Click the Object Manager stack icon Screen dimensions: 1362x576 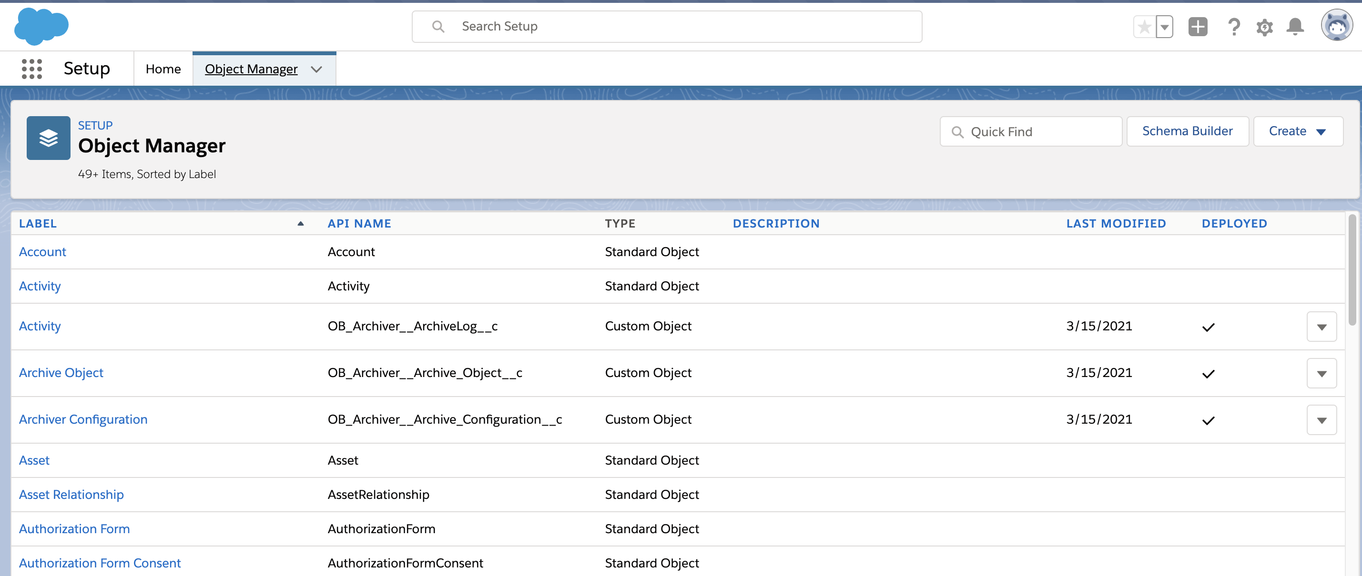48,138
